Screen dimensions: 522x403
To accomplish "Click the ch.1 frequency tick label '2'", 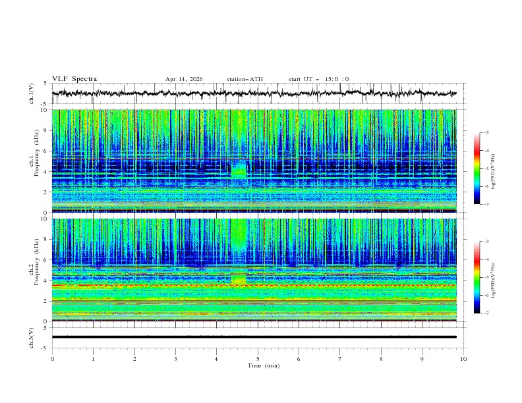I will tap(46, 192).
